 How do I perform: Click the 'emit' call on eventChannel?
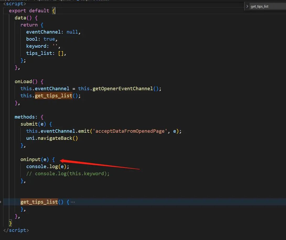[x=84, y=131]
